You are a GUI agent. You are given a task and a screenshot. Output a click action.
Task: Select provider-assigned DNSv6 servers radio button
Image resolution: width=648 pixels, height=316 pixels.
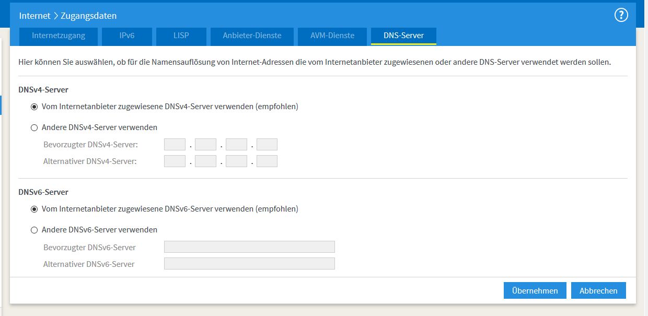point(34,209)
